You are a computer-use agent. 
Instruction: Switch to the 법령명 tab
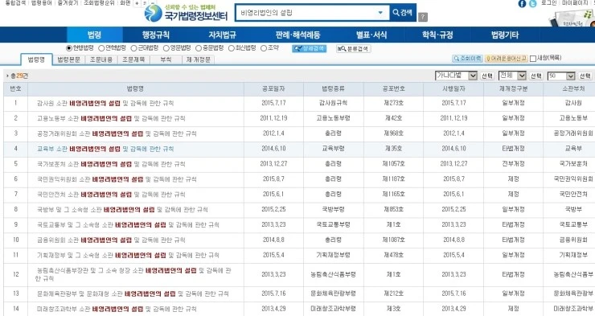point(36,60)
